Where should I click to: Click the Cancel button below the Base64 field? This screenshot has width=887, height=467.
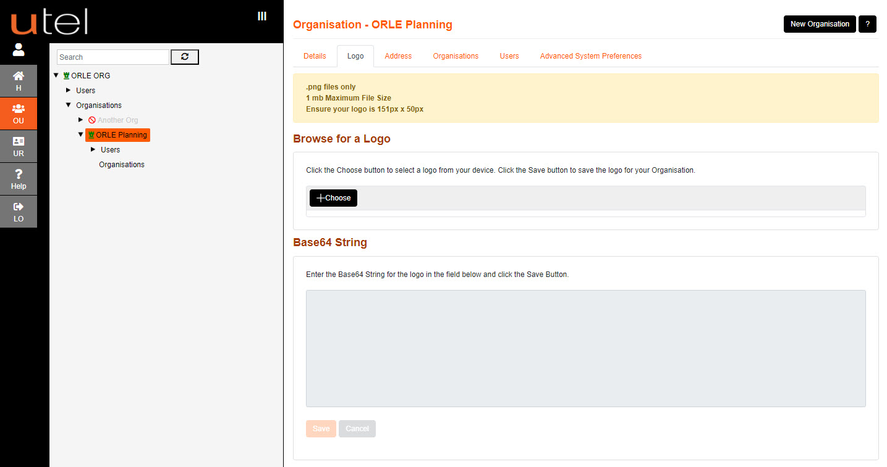[x=357, y=429]
